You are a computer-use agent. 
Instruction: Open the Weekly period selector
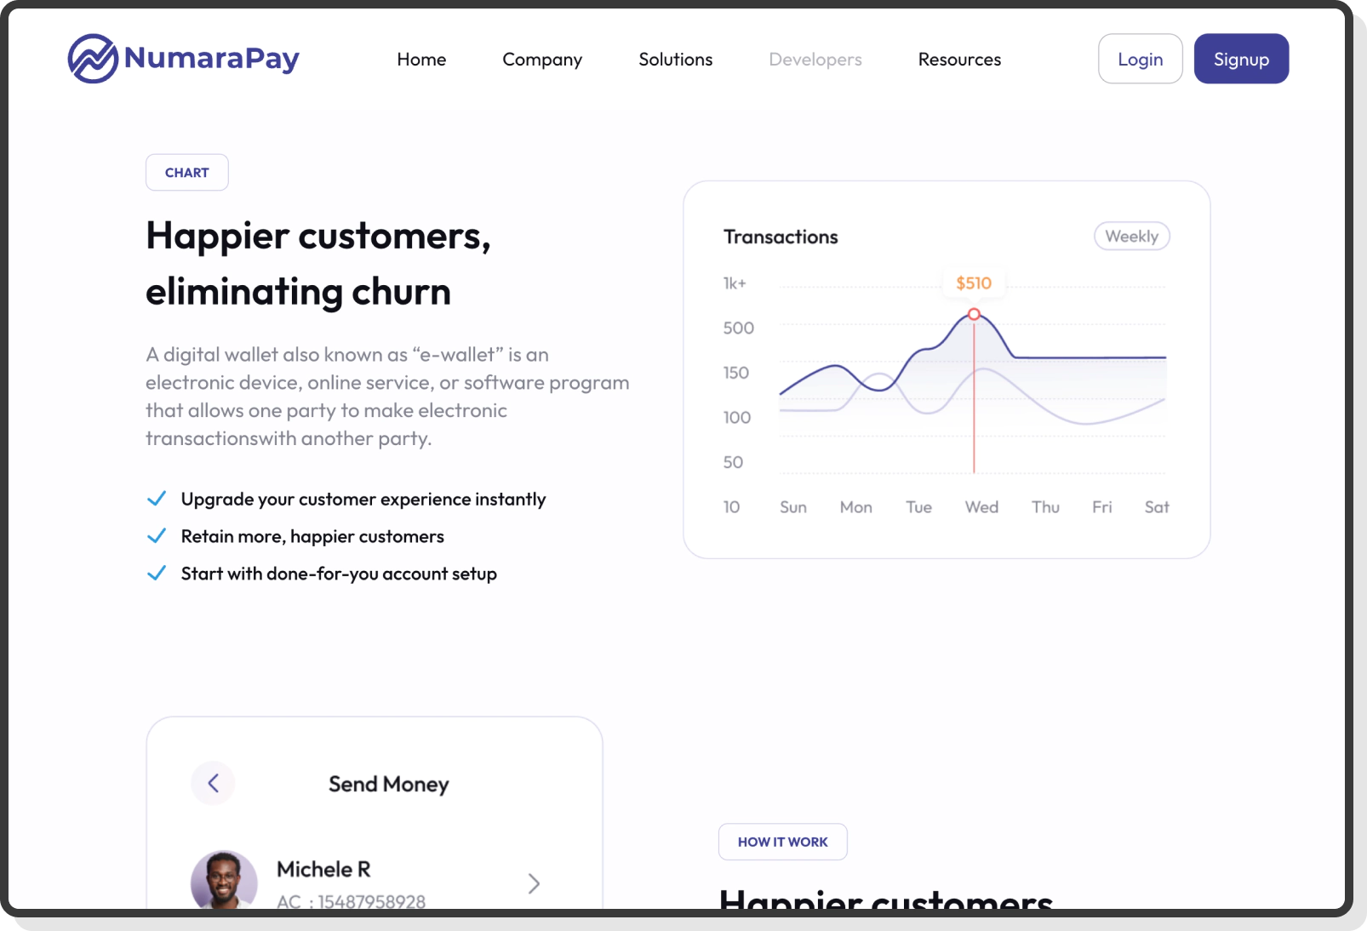pyautogui.click(x=1131, y=236)
